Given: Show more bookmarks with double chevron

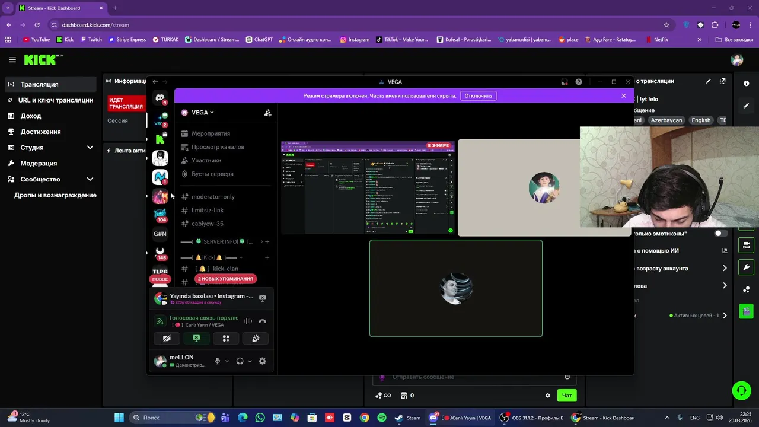Looking at the screenshot, I should [700, 40].
